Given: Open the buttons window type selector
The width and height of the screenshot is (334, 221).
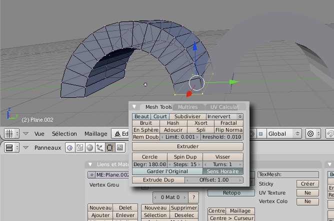Looking at the screenshot, I should click(11, 148).
